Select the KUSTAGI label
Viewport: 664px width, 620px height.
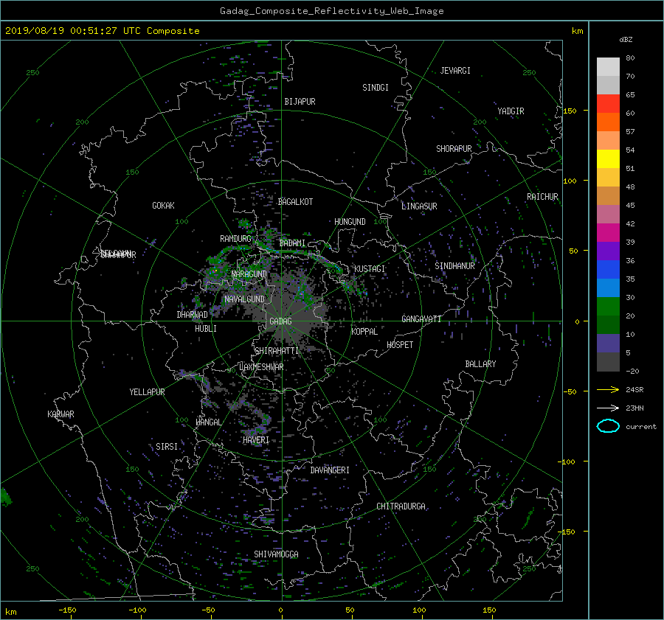[370, 269]
